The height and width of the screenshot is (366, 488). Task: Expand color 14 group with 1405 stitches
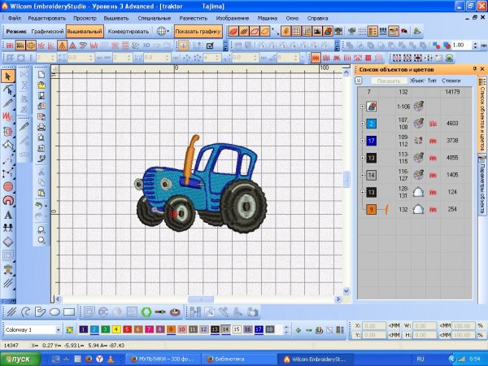tap(362, 175)
